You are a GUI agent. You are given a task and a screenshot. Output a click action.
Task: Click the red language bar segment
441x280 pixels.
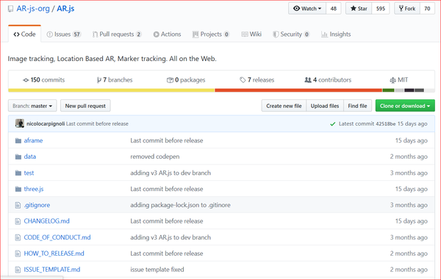coord(298,90)
